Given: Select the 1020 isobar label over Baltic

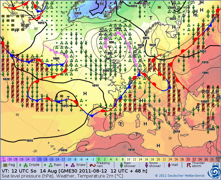Looking at the screenshot, I should click(x=153, y=45).
